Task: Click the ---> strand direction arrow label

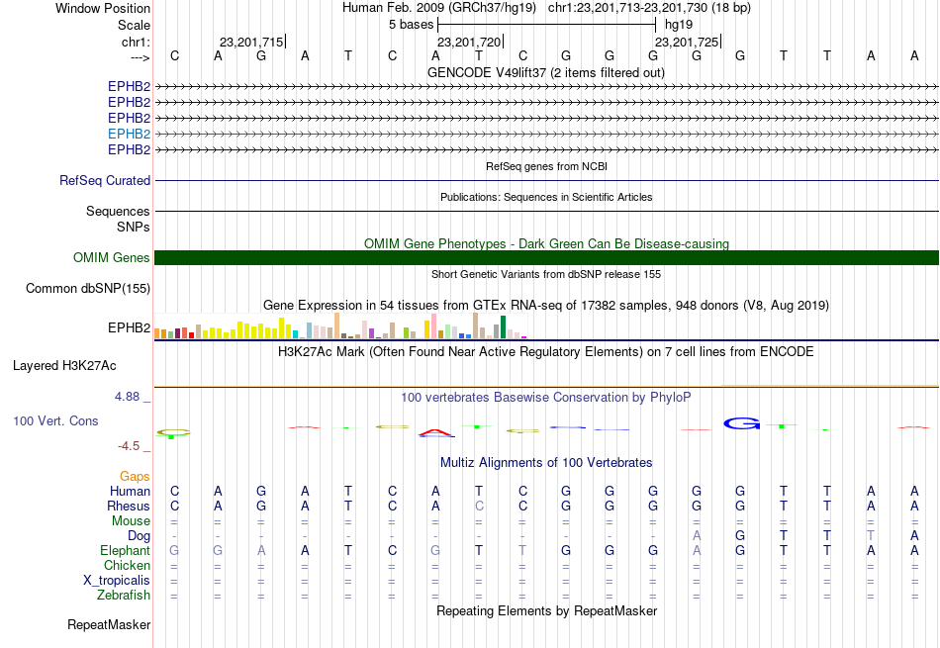Action: [x=140, y=57]
